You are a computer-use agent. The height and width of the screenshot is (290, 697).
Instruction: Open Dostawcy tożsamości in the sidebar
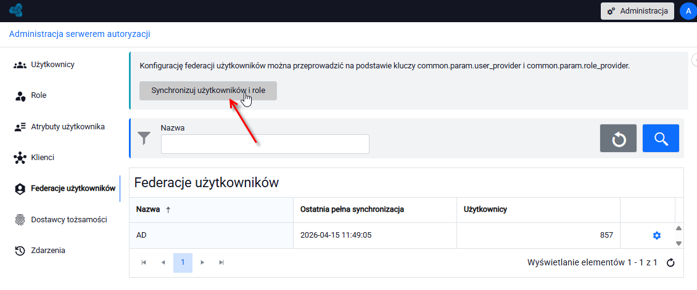(69, 219)
